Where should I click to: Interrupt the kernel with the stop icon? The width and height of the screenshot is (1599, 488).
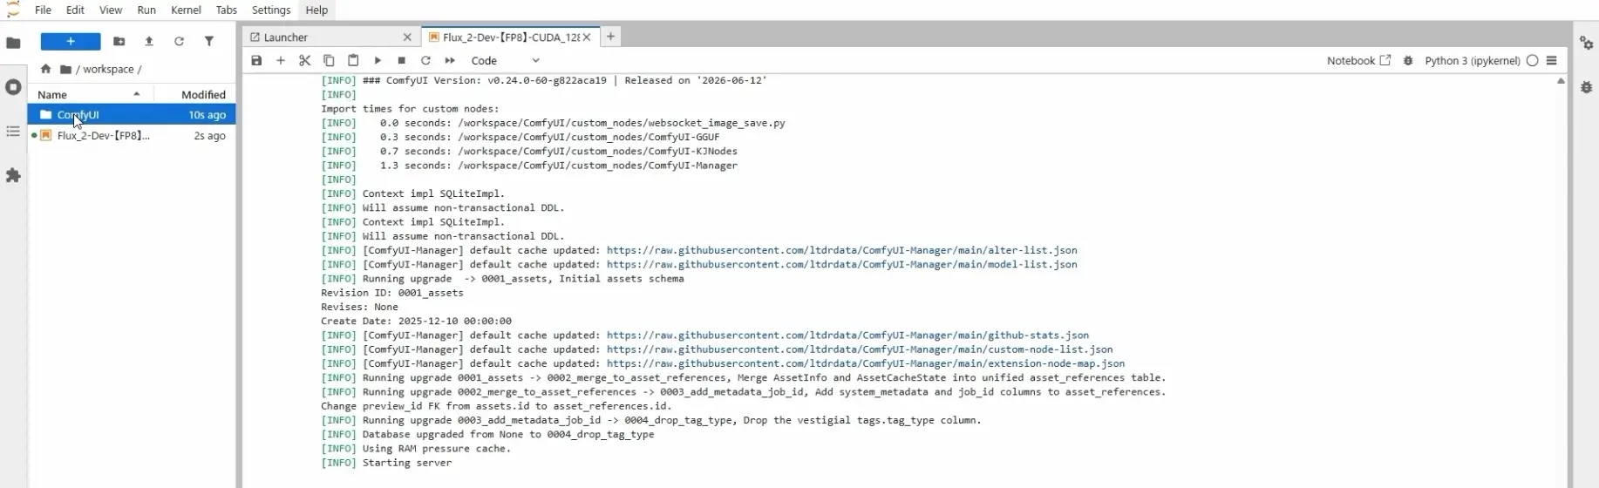402,61
